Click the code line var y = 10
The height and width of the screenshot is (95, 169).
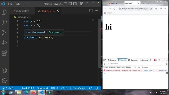click(33, 21)
